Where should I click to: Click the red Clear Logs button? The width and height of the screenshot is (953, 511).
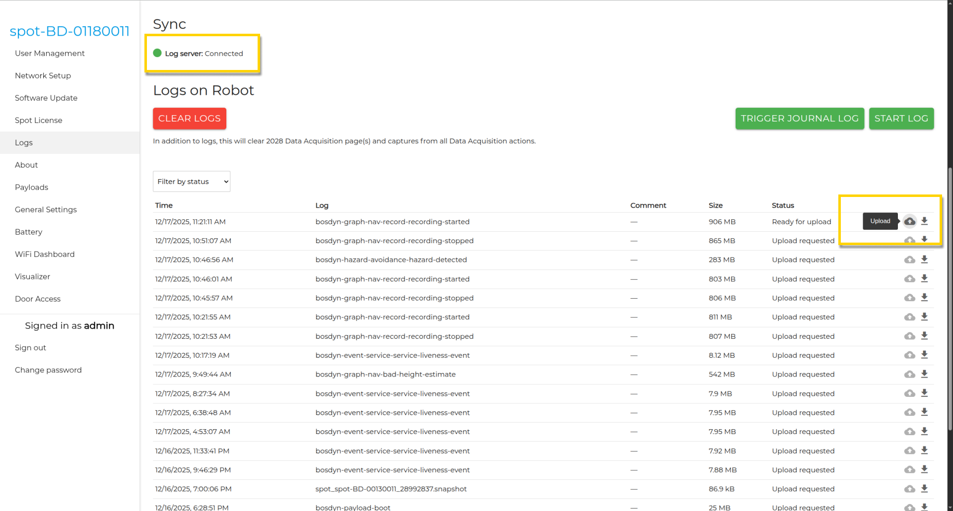pyautogui.click(x=190, y=119)
